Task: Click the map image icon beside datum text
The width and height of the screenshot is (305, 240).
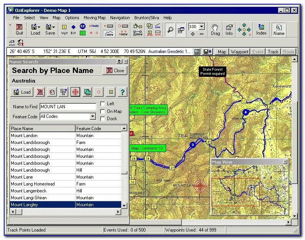Action: [197, 51]
